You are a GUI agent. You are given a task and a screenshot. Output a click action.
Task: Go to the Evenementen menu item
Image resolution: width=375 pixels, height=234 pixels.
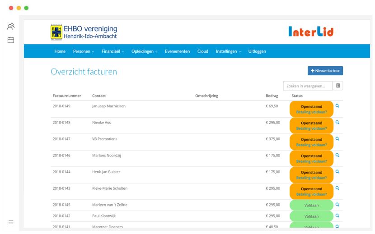pos(177,51)
